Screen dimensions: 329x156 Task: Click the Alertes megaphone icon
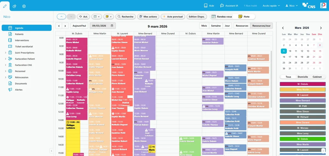pyautogui.click(x=10, y=90)
